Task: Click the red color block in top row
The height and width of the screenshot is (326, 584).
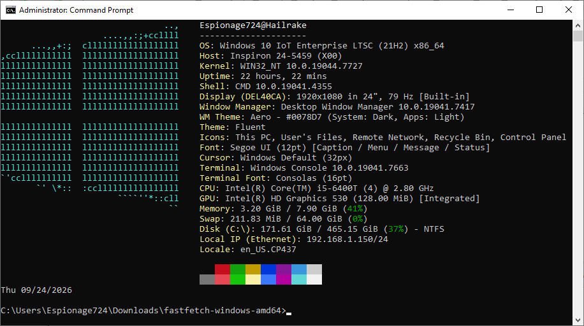Action: click(x=223, y=269)
